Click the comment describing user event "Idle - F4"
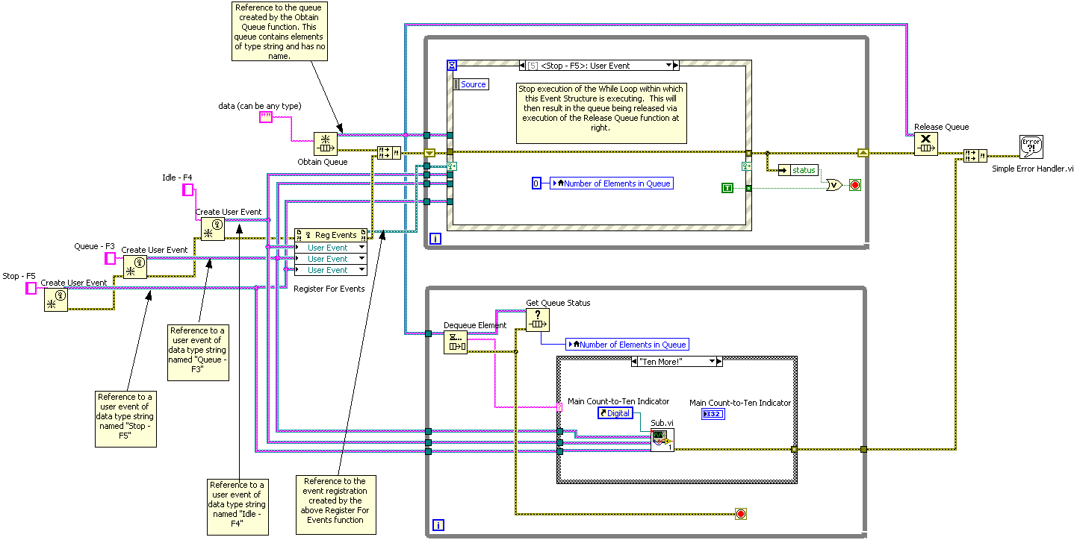This screenshot has width=1077, height=540. 237,507
